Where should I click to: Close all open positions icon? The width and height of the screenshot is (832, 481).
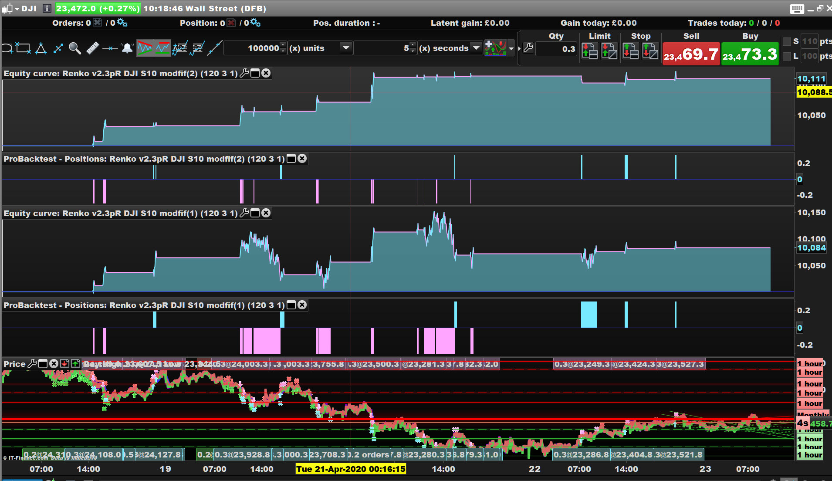click(232, 23)
